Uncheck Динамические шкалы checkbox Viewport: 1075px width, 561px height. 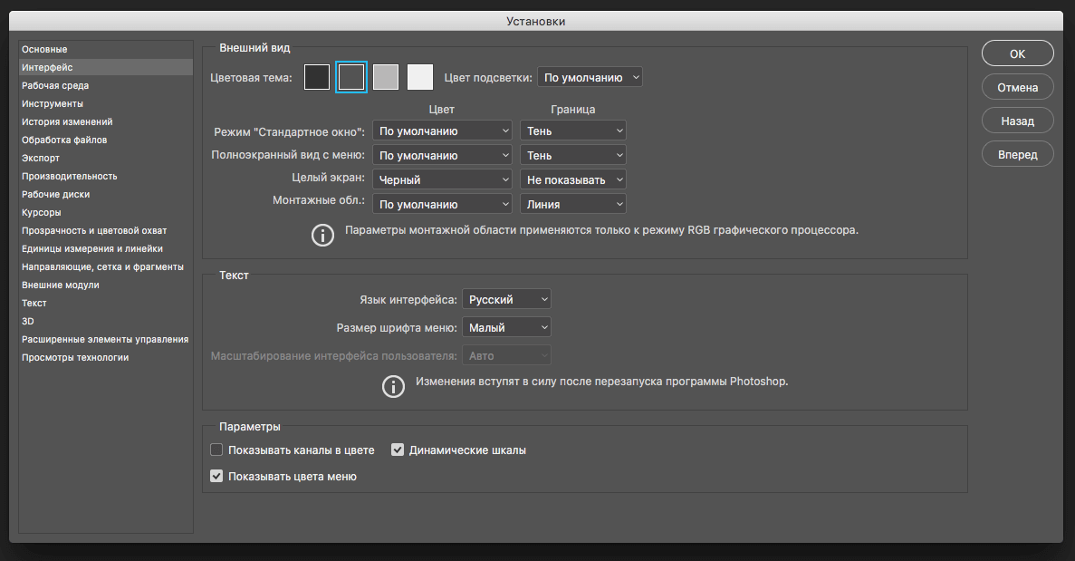tap(398, 450)
